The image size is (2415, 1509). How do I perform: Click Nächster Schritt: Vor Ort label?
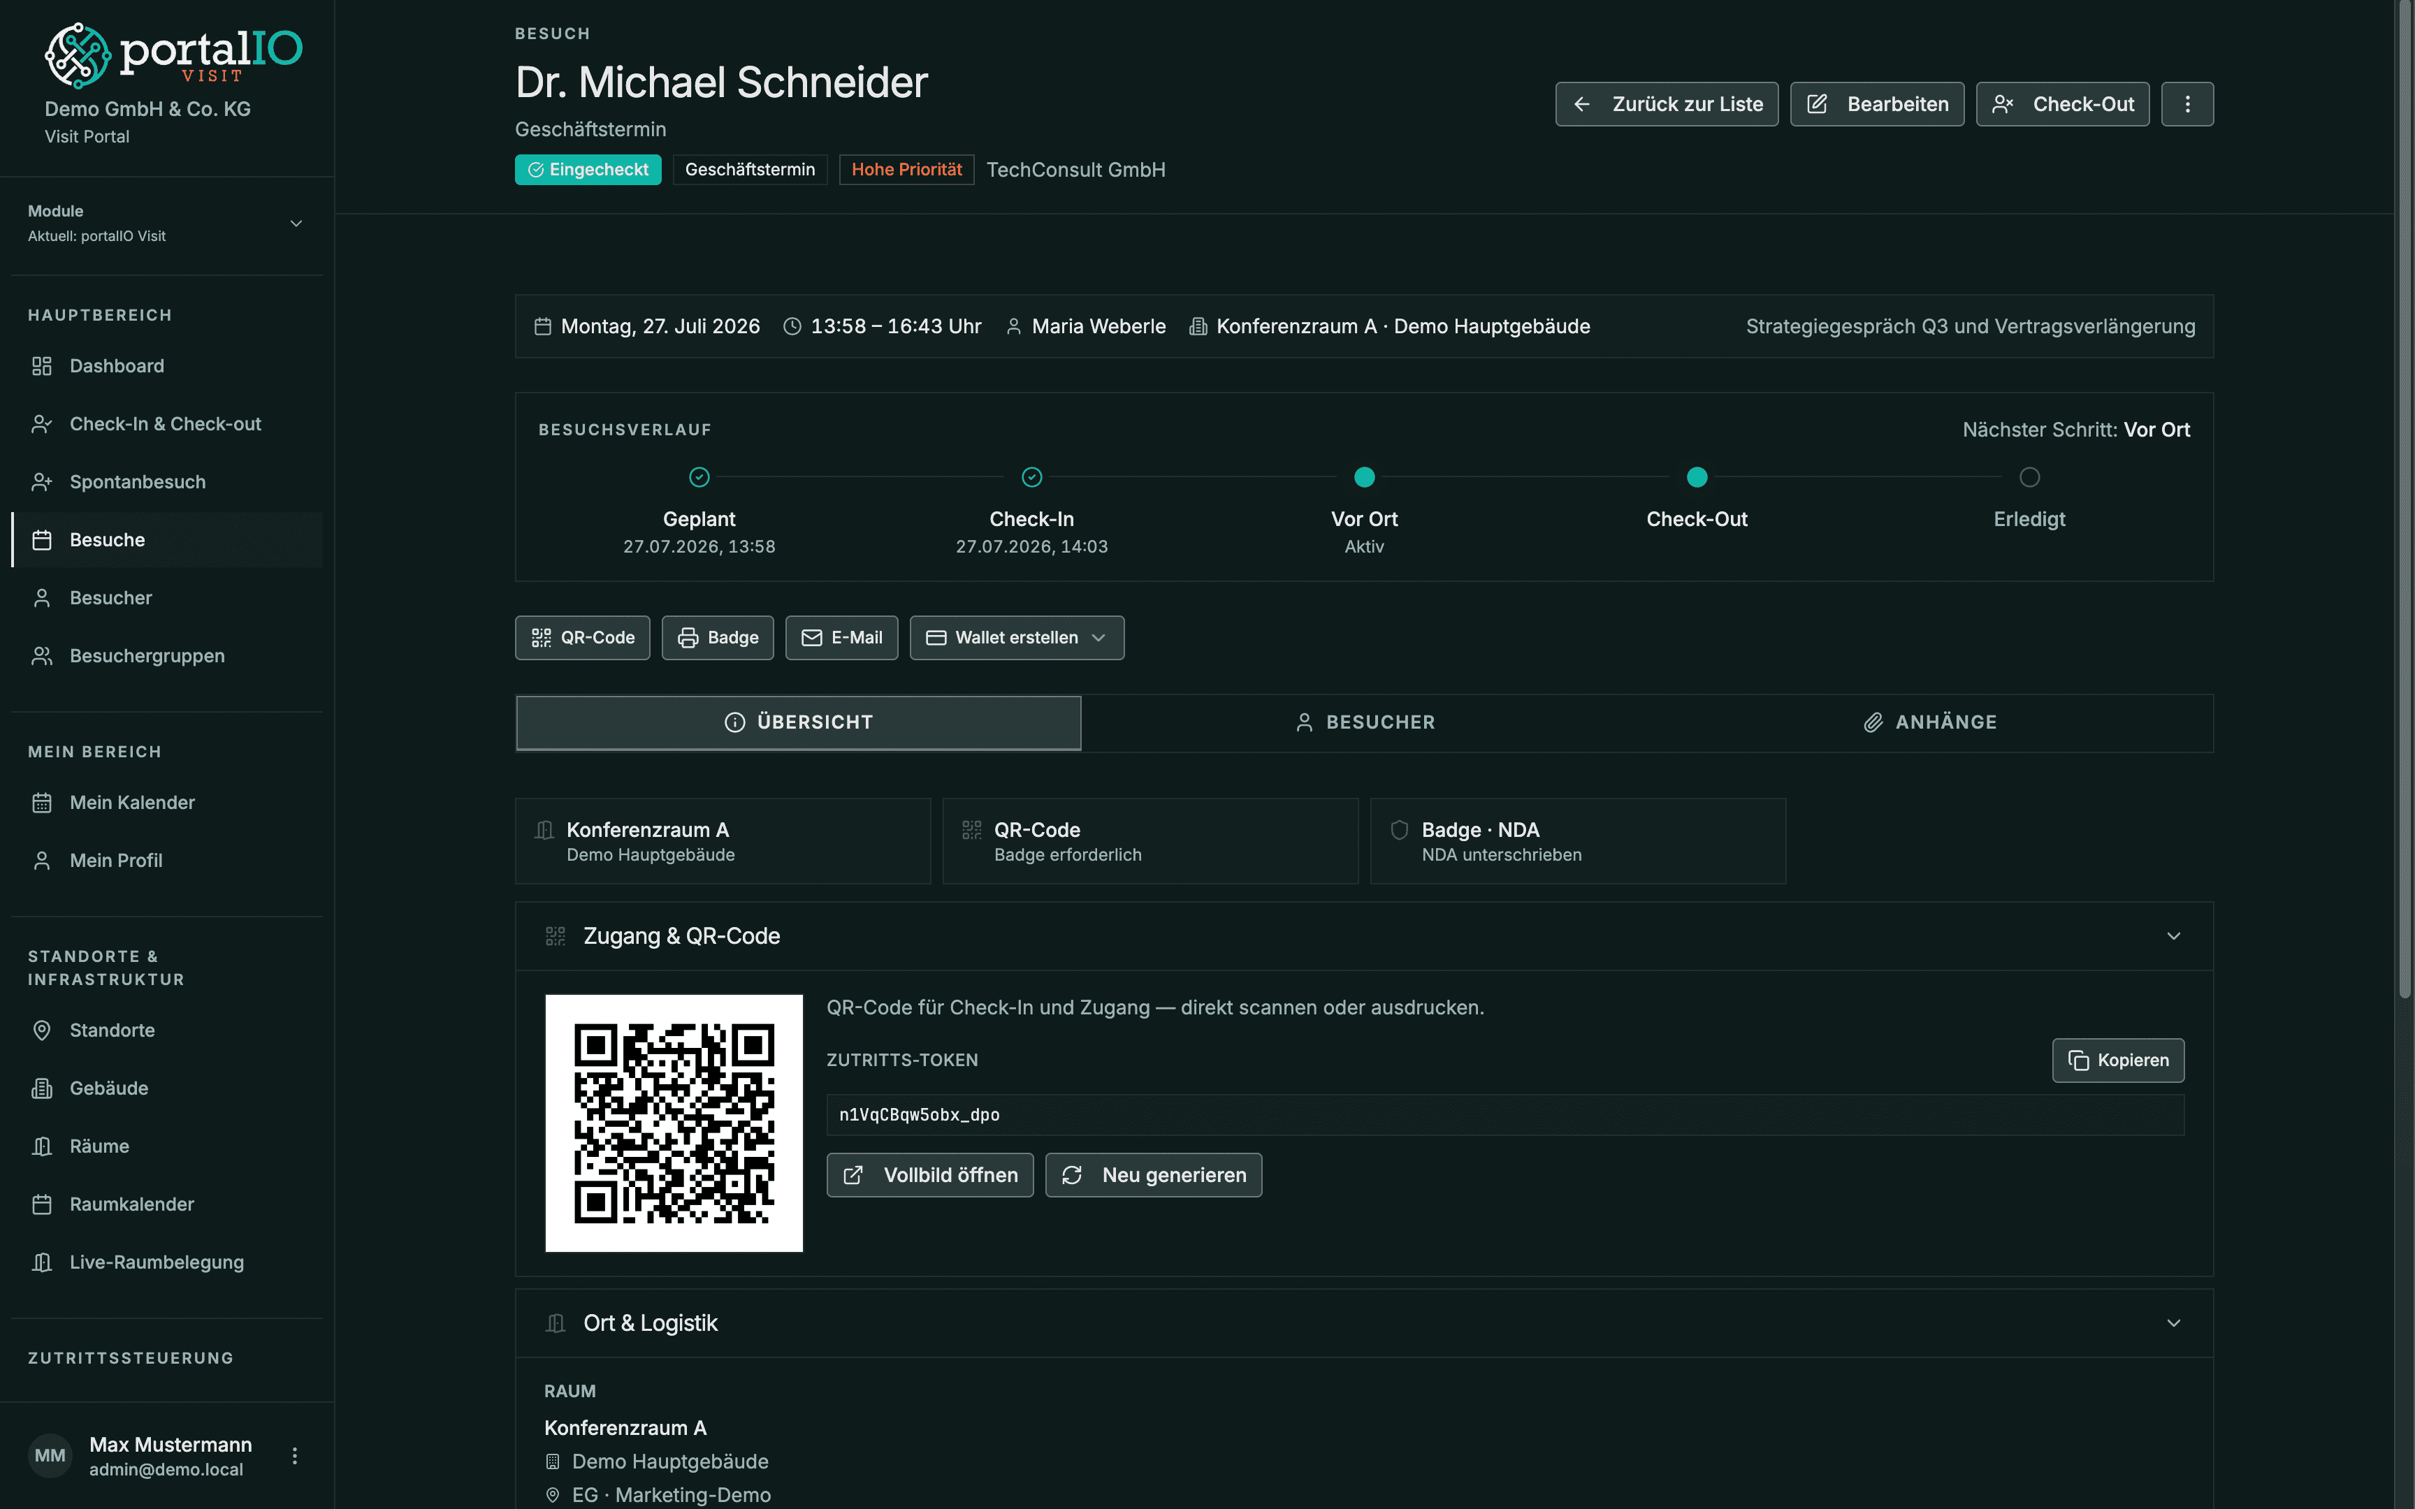(x=2075, y=430)
